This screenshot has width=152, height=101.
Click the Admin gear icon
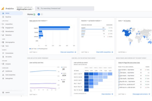pos(3,92)
